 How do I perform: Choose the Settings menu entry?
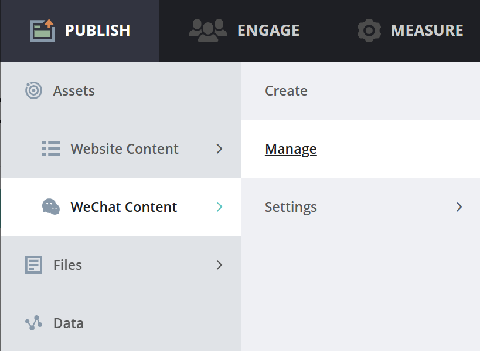(x=291, y=207)
